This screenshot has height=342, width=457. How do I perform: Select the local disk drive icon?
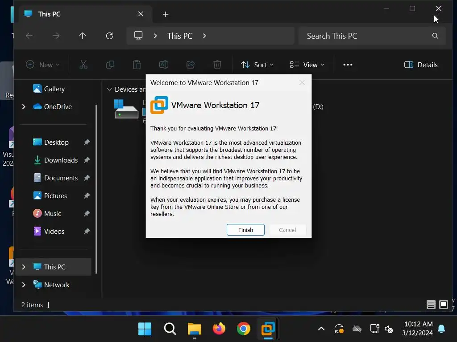click(126, 109)
